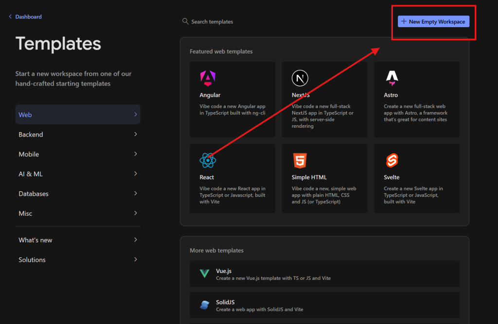Click the Astro logo icon
Image resolution: width=498 pixels, height=324 pixels.
pos(392,78)
